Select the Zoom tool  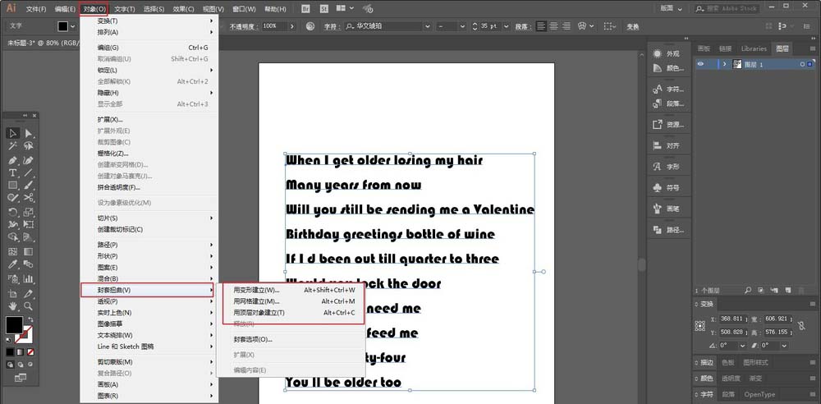coord(29,306)
